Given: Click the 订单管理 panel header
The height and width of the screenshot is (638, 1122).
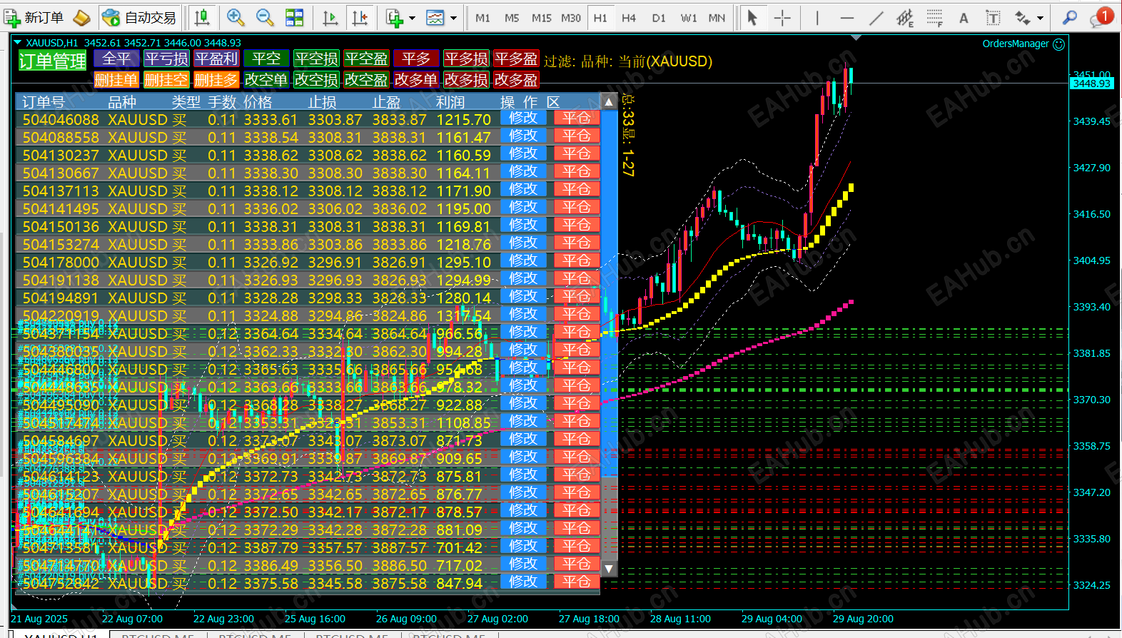Looking at the screenshot, I should [53, 61].
